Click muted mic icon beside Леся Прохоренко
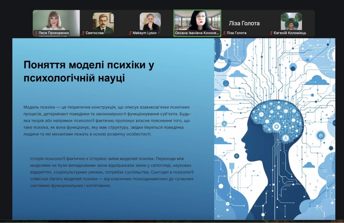This screenshot has width=344, height=223. click(x=36, y=33)
